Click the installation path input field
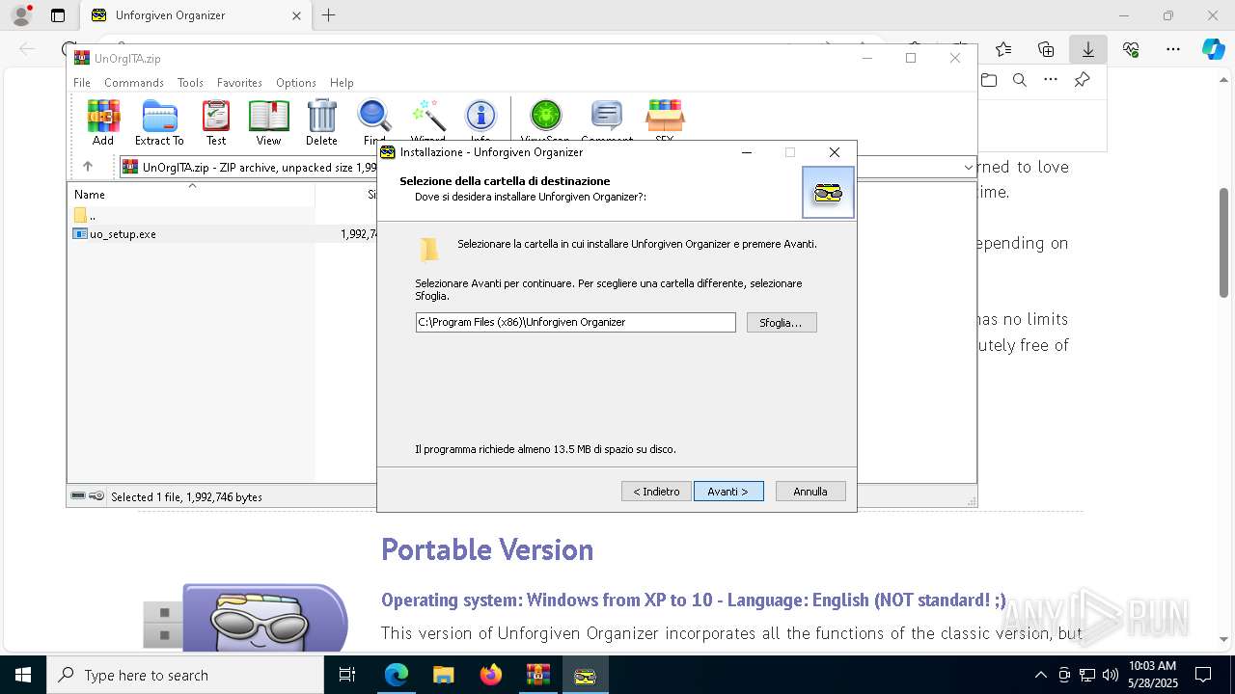 pos(575,322)
